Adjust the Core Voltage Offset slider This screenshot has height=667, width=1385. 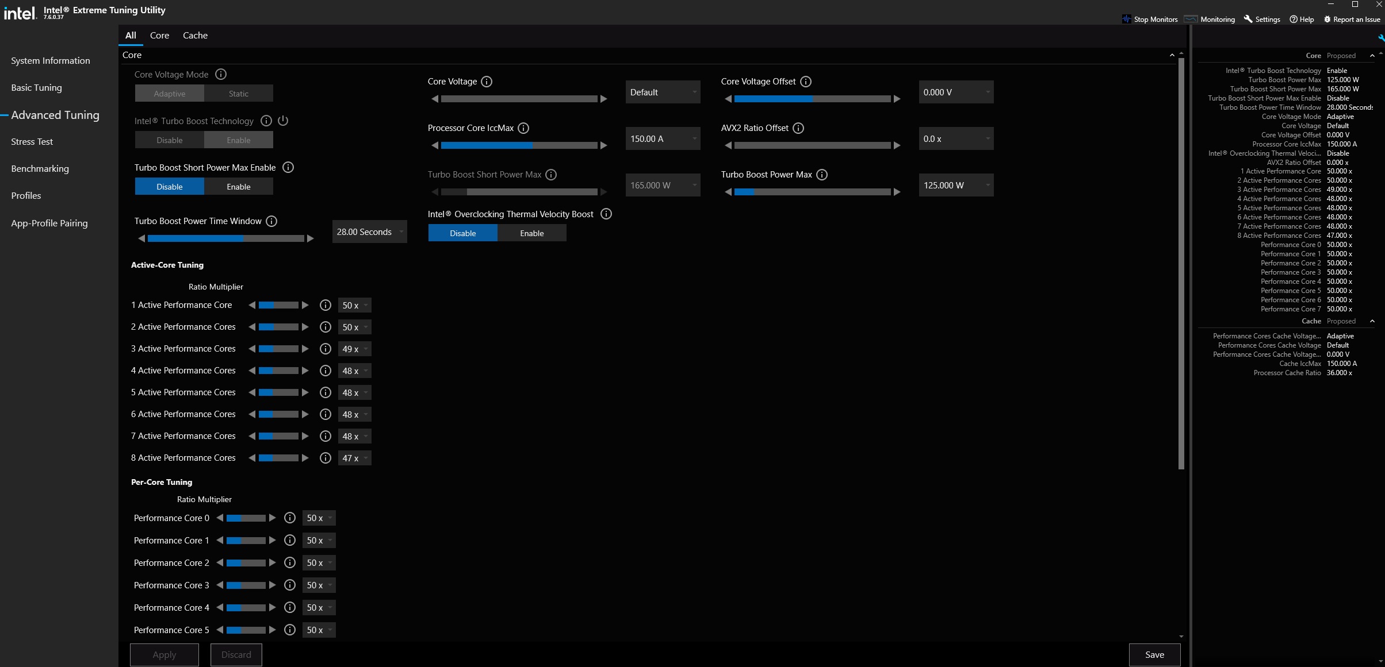pyautogui.click(x=812, y=99)
